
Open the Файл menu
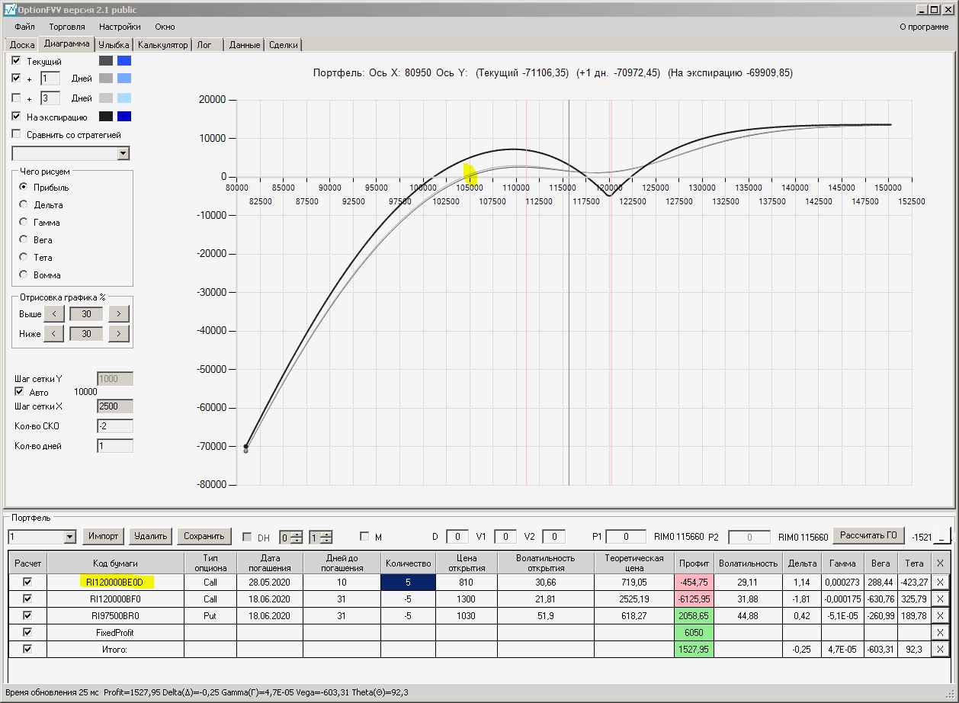coord(24,27)
